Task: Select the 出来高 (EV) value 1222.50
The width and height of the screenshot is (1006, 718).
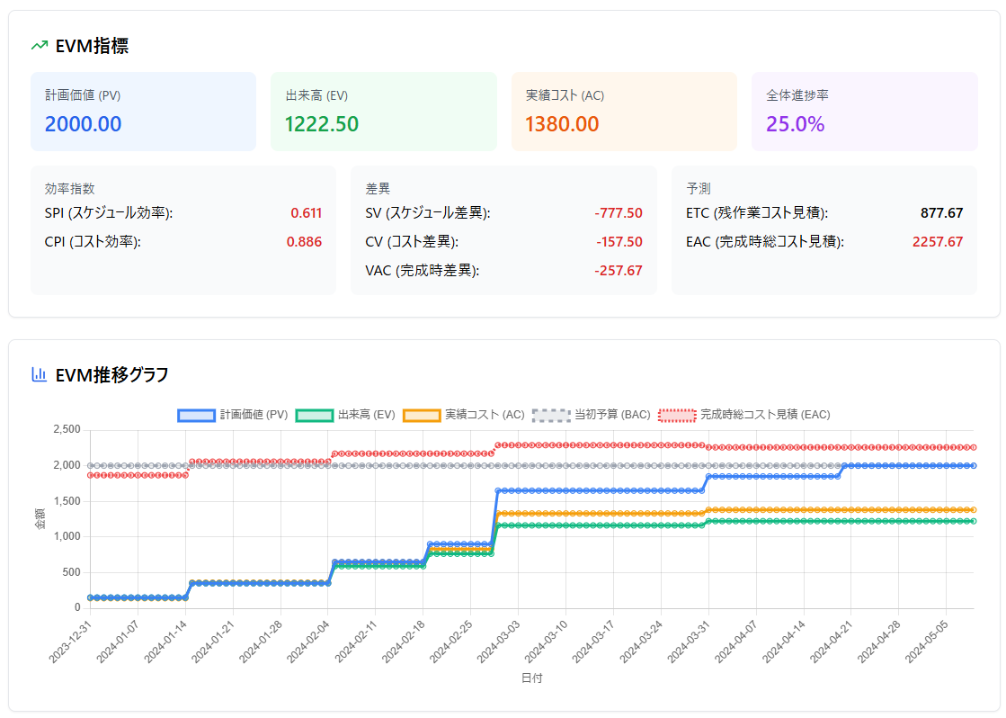Action: tap(322, 124)
